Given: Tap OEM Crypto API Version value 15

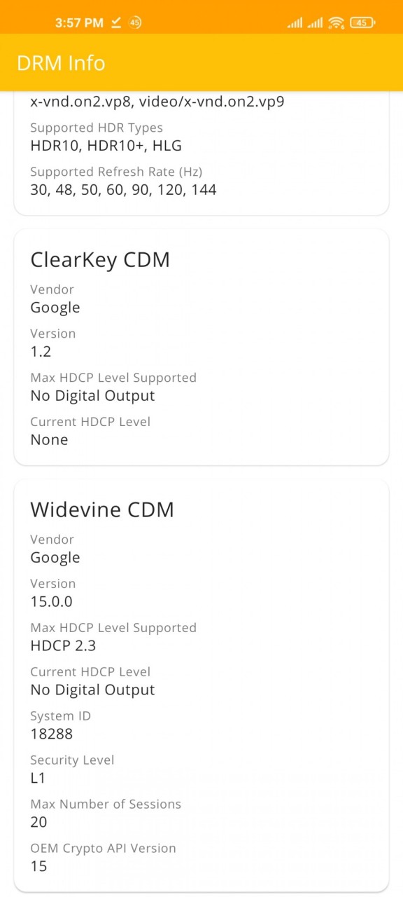Looking at the screenshot, I should pyautogui.click(x=38, y=866).
